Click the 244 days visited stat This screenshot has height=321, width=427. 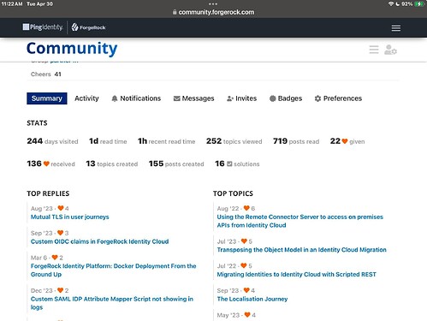[x=52, y=141]
